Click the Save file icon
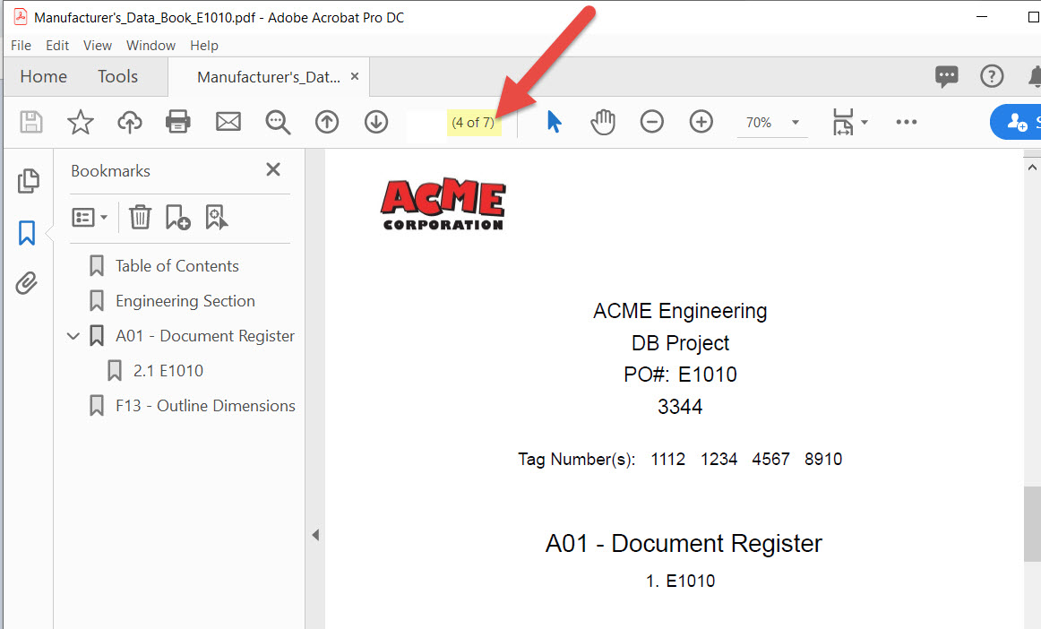The height and width of the screenshot is (629, 1041). (x=31, y=122)
